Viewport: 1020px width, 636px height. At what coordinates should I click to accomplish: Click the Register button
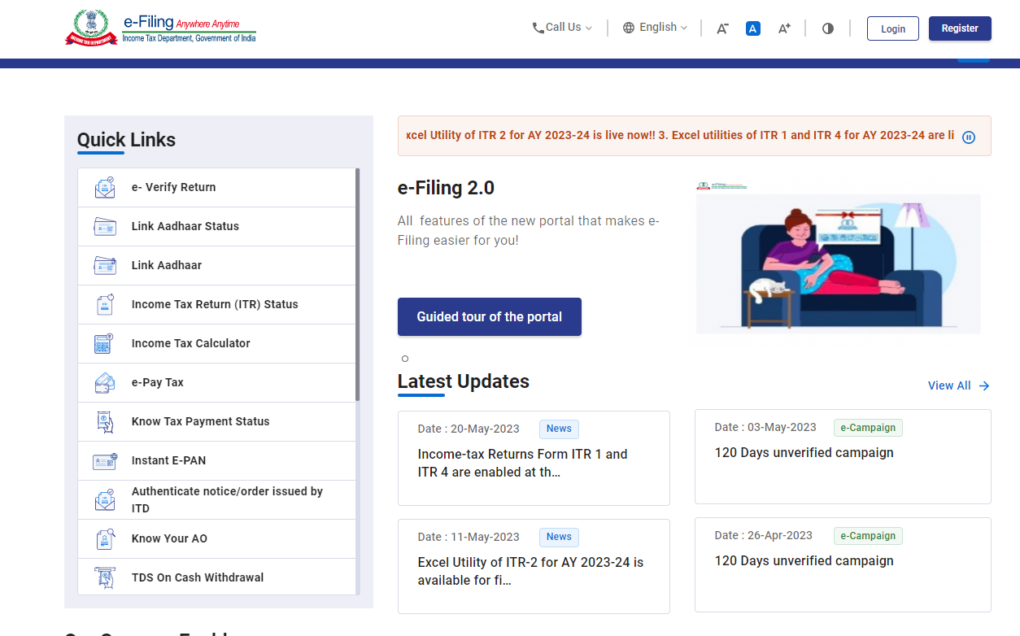960,28
